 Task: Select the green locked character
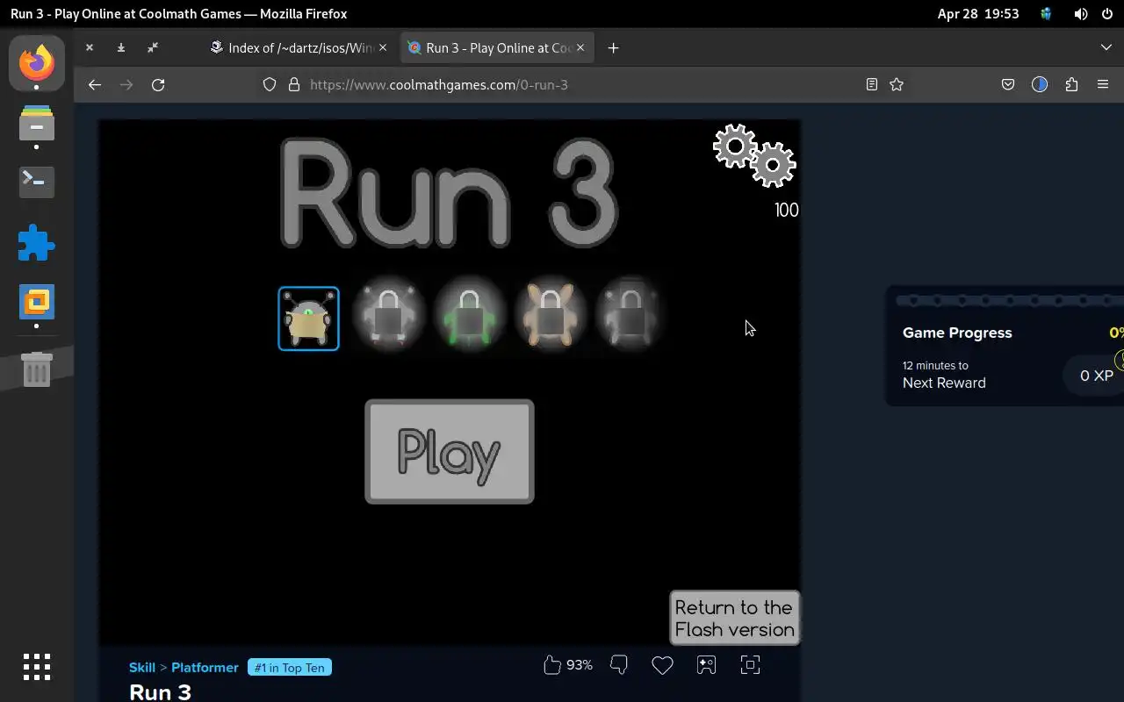pos(470,315)
